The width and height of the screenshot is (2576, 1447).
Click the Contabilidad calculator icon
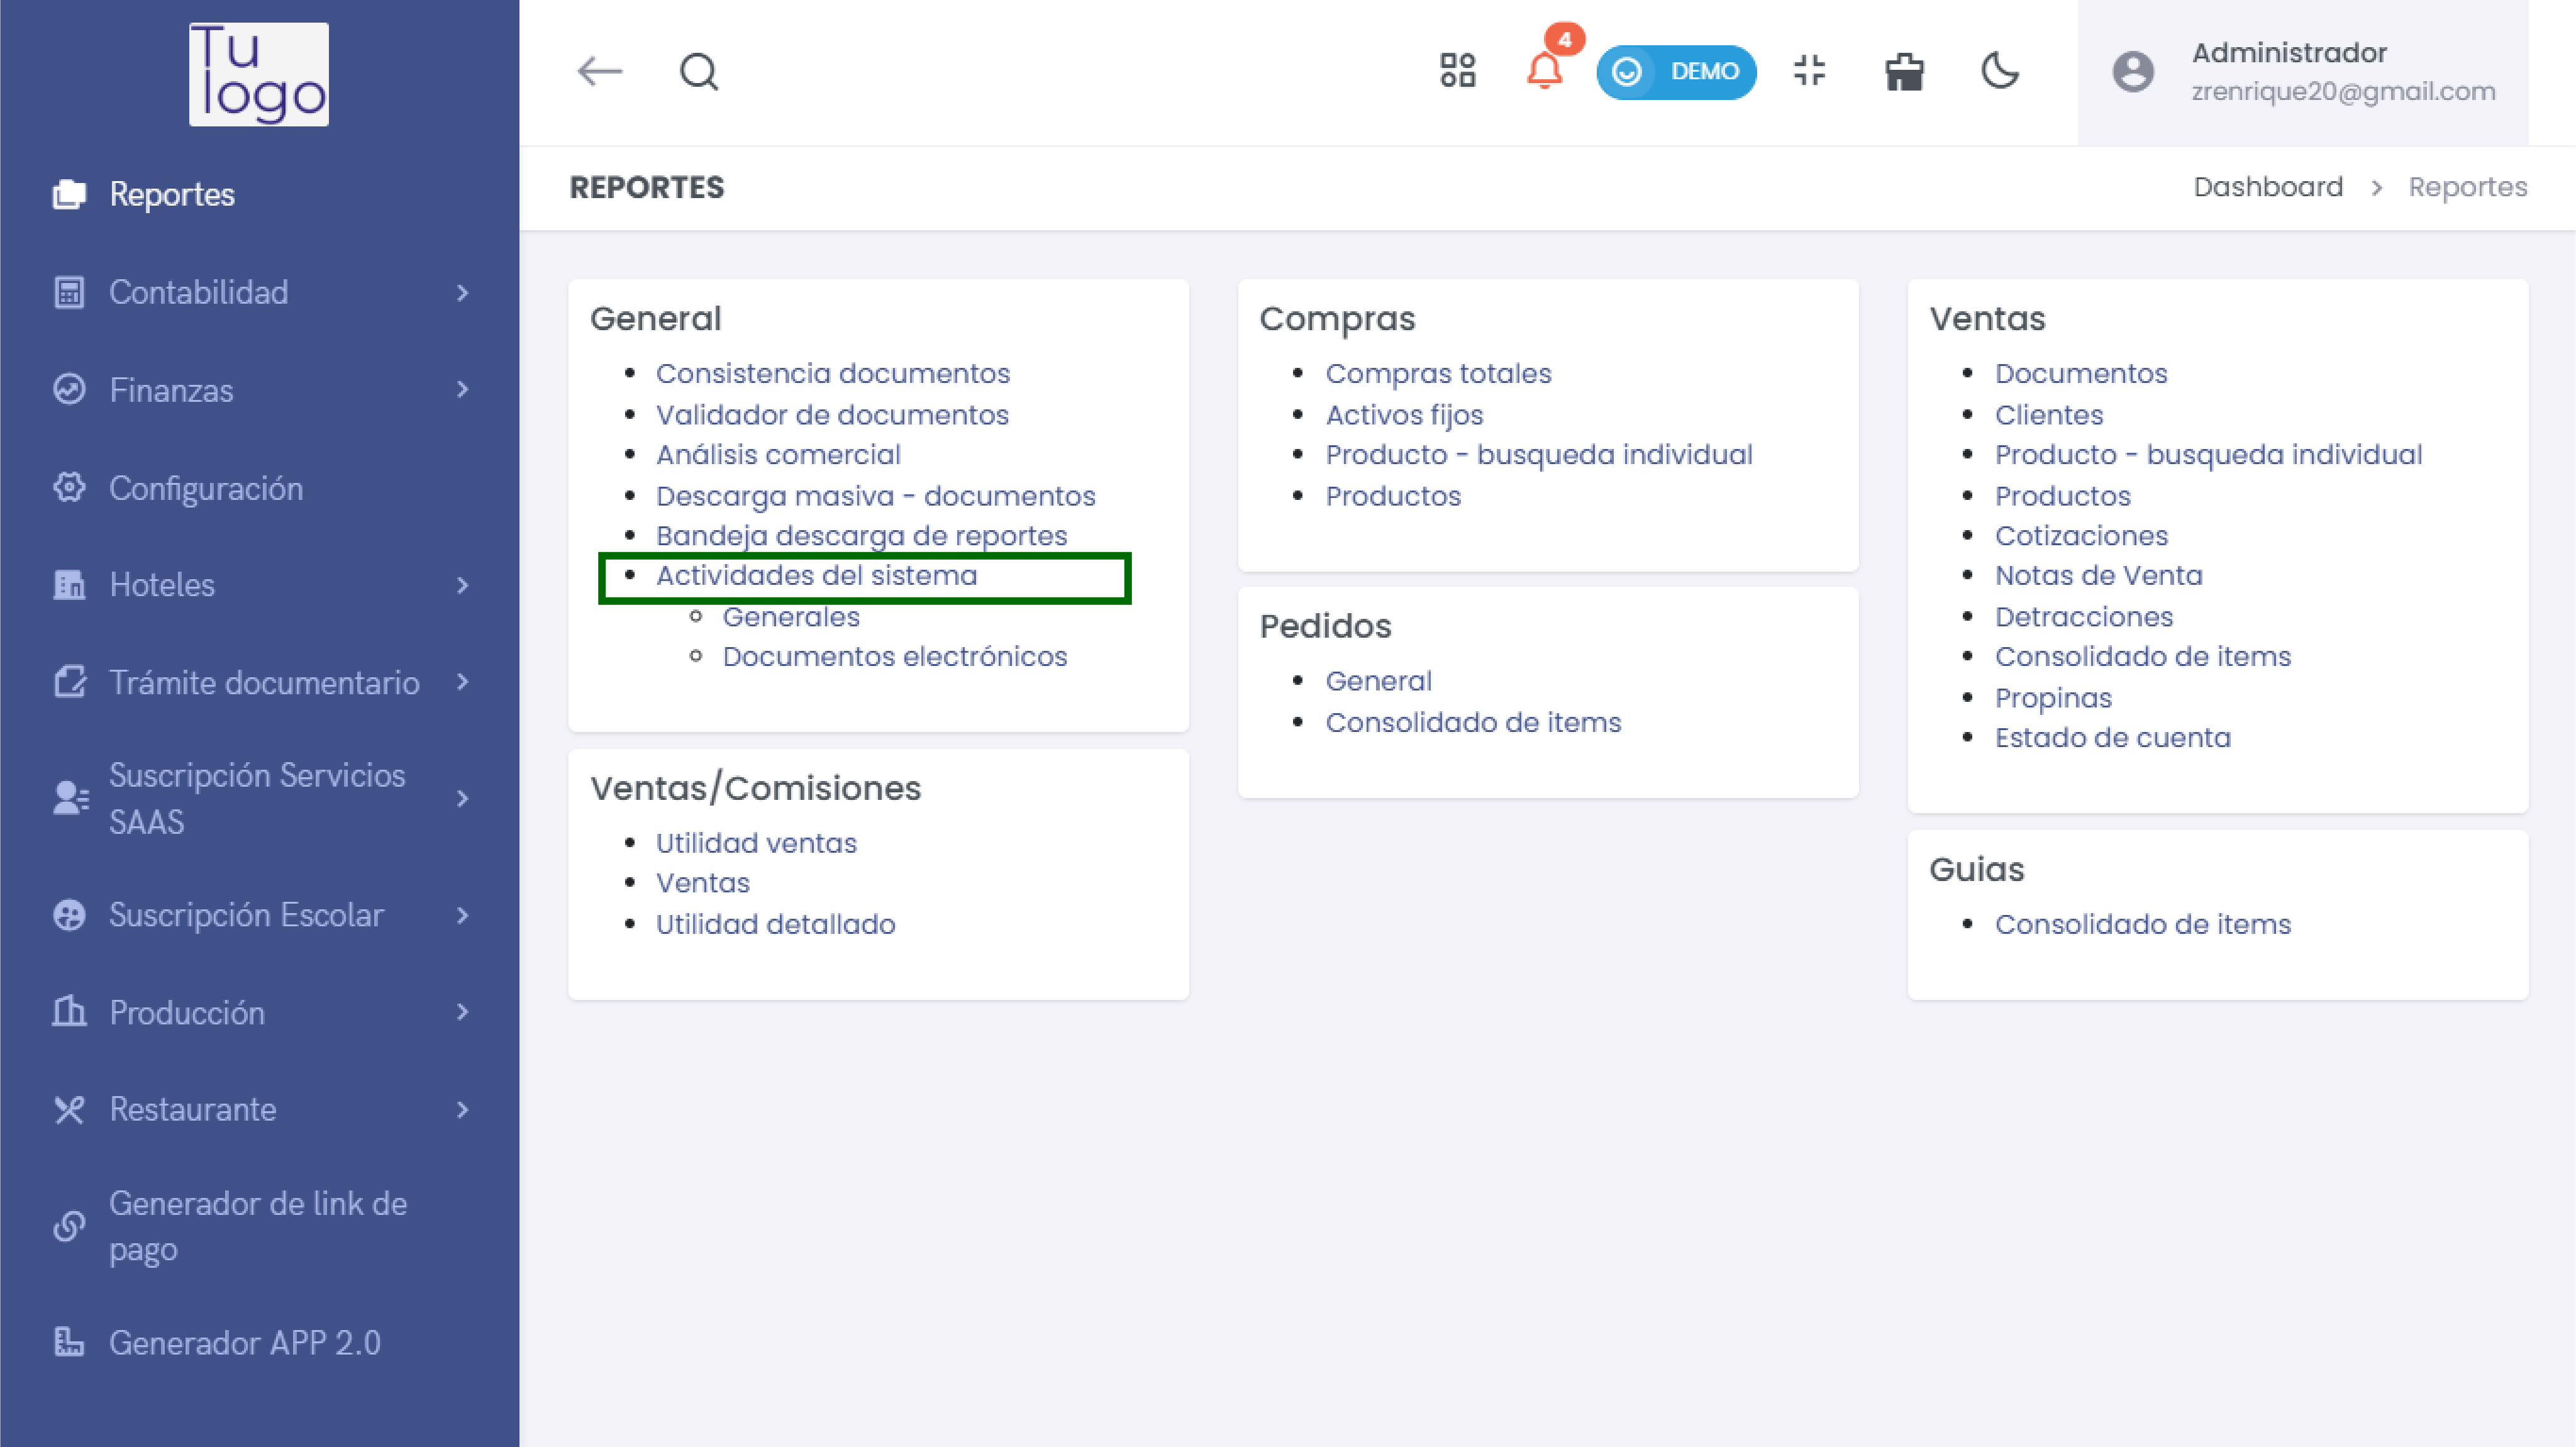(x=69, y=292)
